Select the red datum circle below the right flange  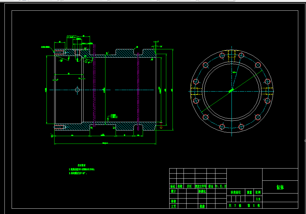(x=161, y=127)
